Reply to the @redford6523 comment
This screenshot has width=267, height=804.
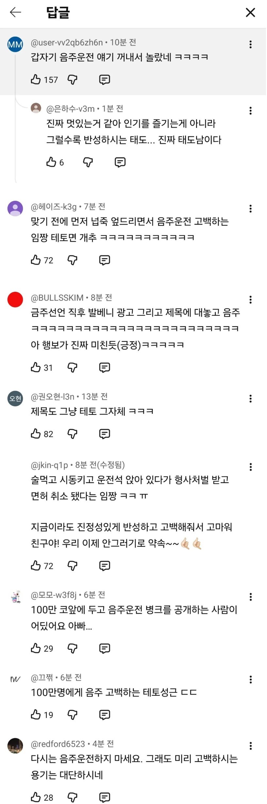point(105,797)
